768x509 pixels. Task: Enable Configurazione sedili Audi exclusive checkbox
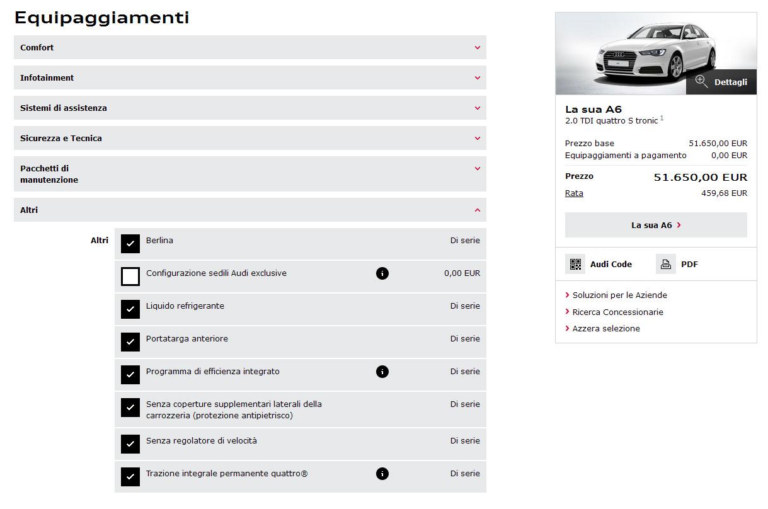(x=130, y=277)
